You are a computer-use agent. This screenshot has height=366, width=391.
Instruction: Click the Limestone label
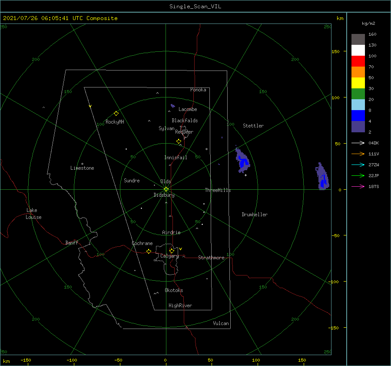coord(82,168)
